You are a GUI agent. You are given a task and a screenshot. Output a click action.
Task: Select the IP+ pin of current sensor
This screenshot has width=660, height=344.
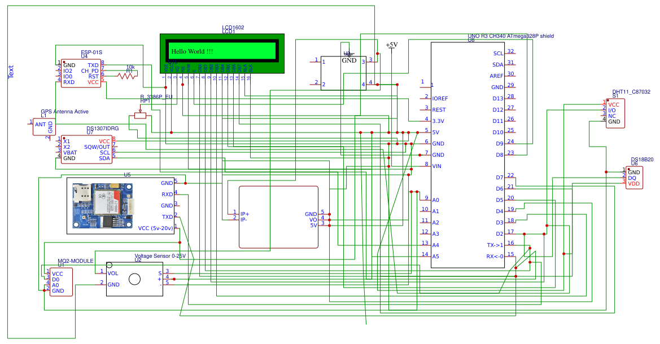point(244,214)
